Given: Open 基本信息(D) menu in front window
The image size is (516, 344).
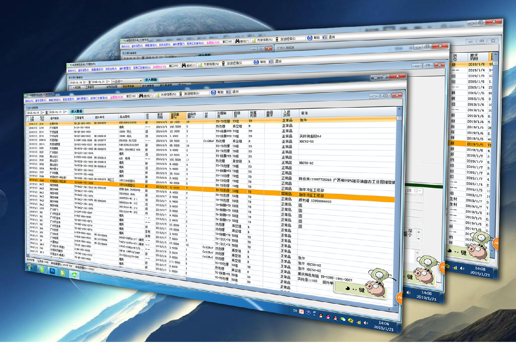Looking at the screenshot, I should pos(41,100).
